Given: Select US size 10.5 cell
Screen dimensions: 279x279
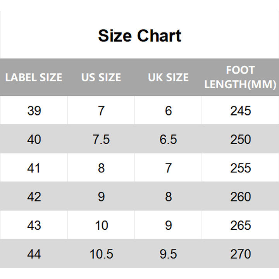Looking at the screenshot, I should tap(101, 254).
